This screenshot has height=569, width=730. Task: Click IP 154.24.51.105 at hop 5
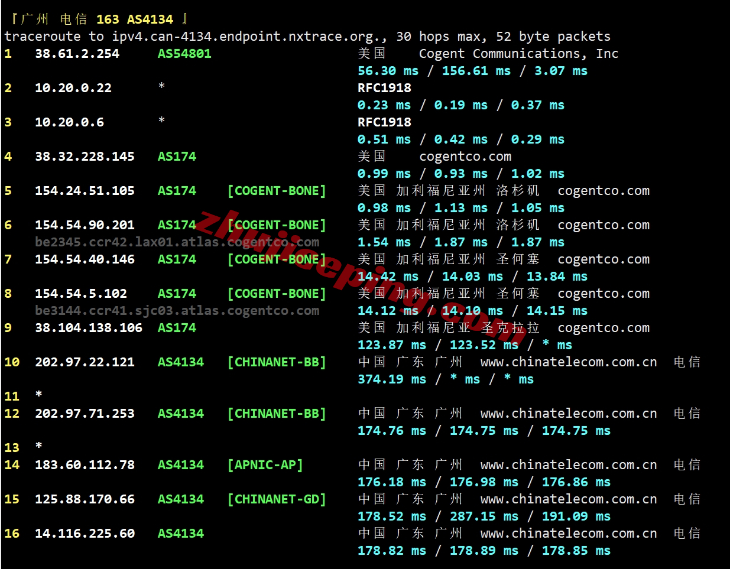[85, 191]
